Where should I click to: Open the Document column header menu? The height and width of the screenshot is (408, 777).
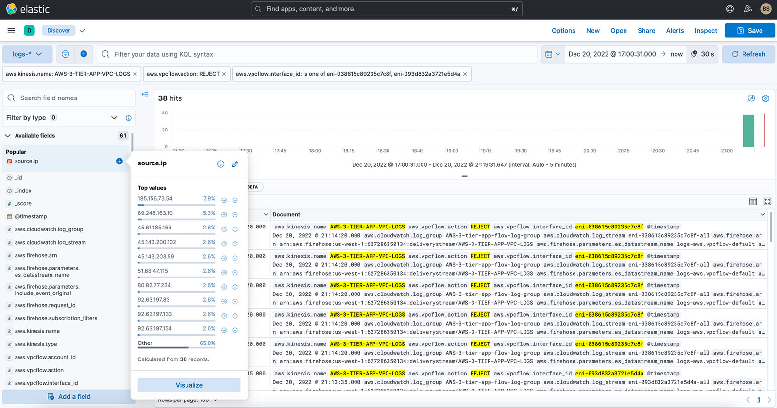(763, 214)
